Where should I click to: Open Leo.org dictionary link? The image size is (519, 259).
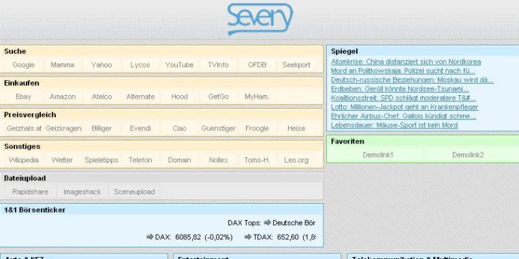(296, 160)
